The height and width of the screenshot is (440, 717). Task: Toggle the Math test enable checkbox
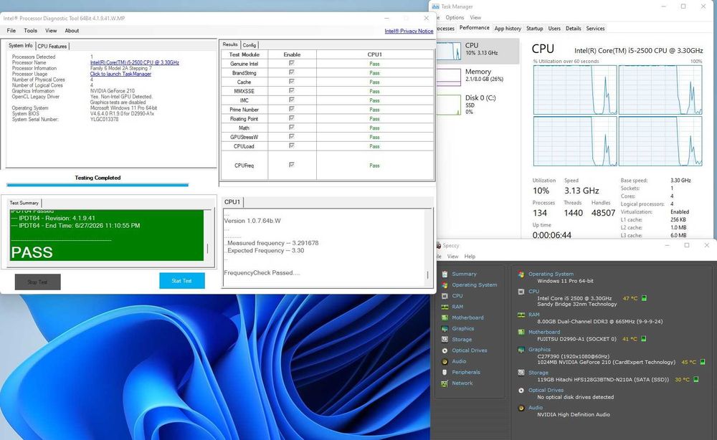pos(292,127)
